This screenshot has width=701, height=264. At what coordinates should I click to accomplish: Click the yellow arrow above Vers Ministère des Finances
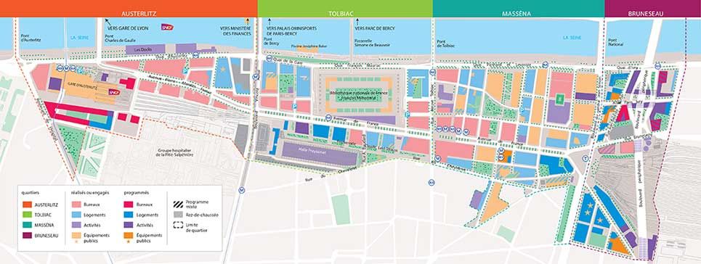coord(246,21)
